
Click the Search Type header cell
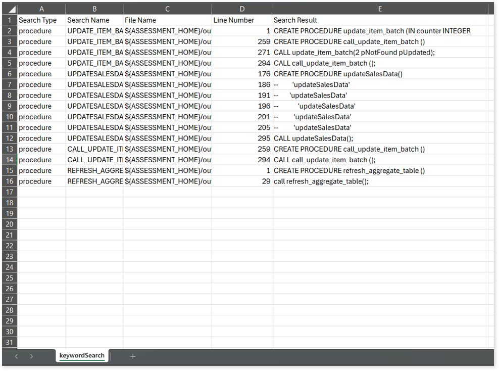click(41, 20)
